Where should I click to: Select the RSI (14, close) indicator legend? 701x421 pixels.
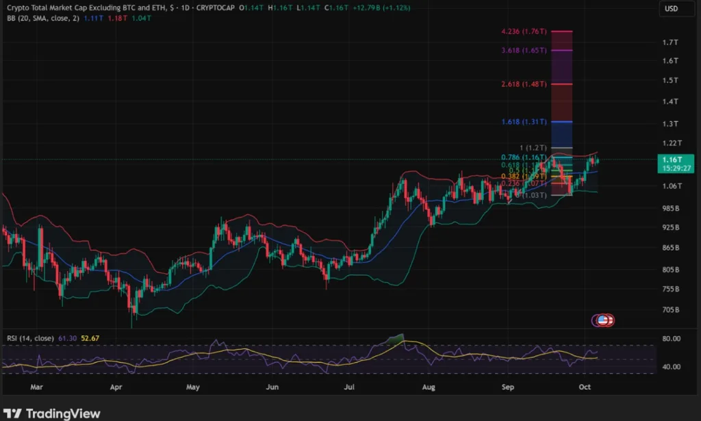pos(30,337)
